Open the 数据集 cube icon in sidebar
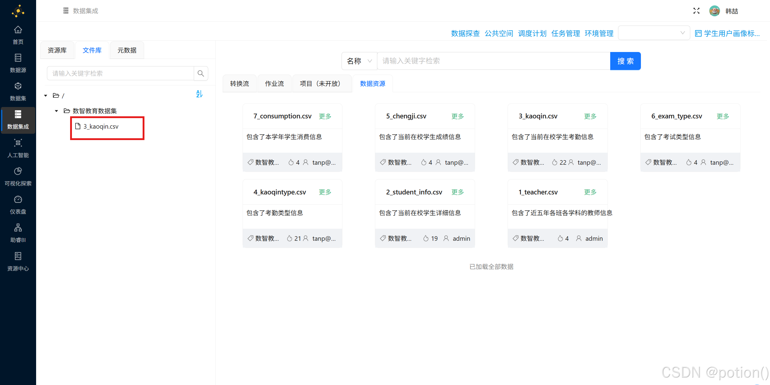This screenshot has height=385, width=770. pos(18,86)
